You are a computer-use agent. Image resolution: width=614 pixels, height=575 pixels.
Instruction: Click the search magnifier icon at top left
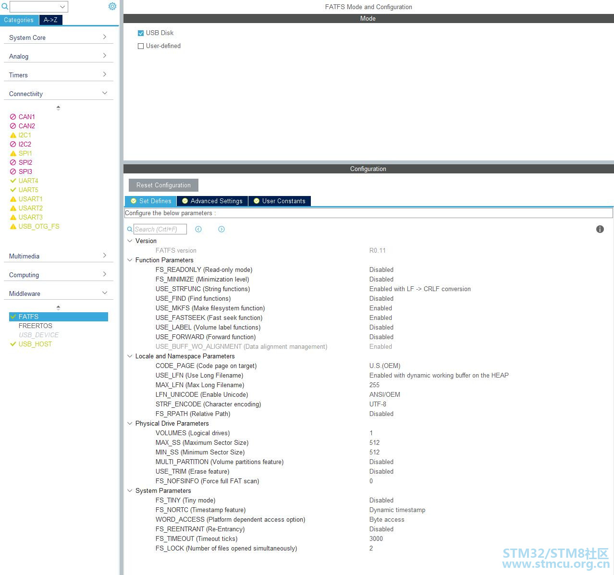click(x=5, y=7)
